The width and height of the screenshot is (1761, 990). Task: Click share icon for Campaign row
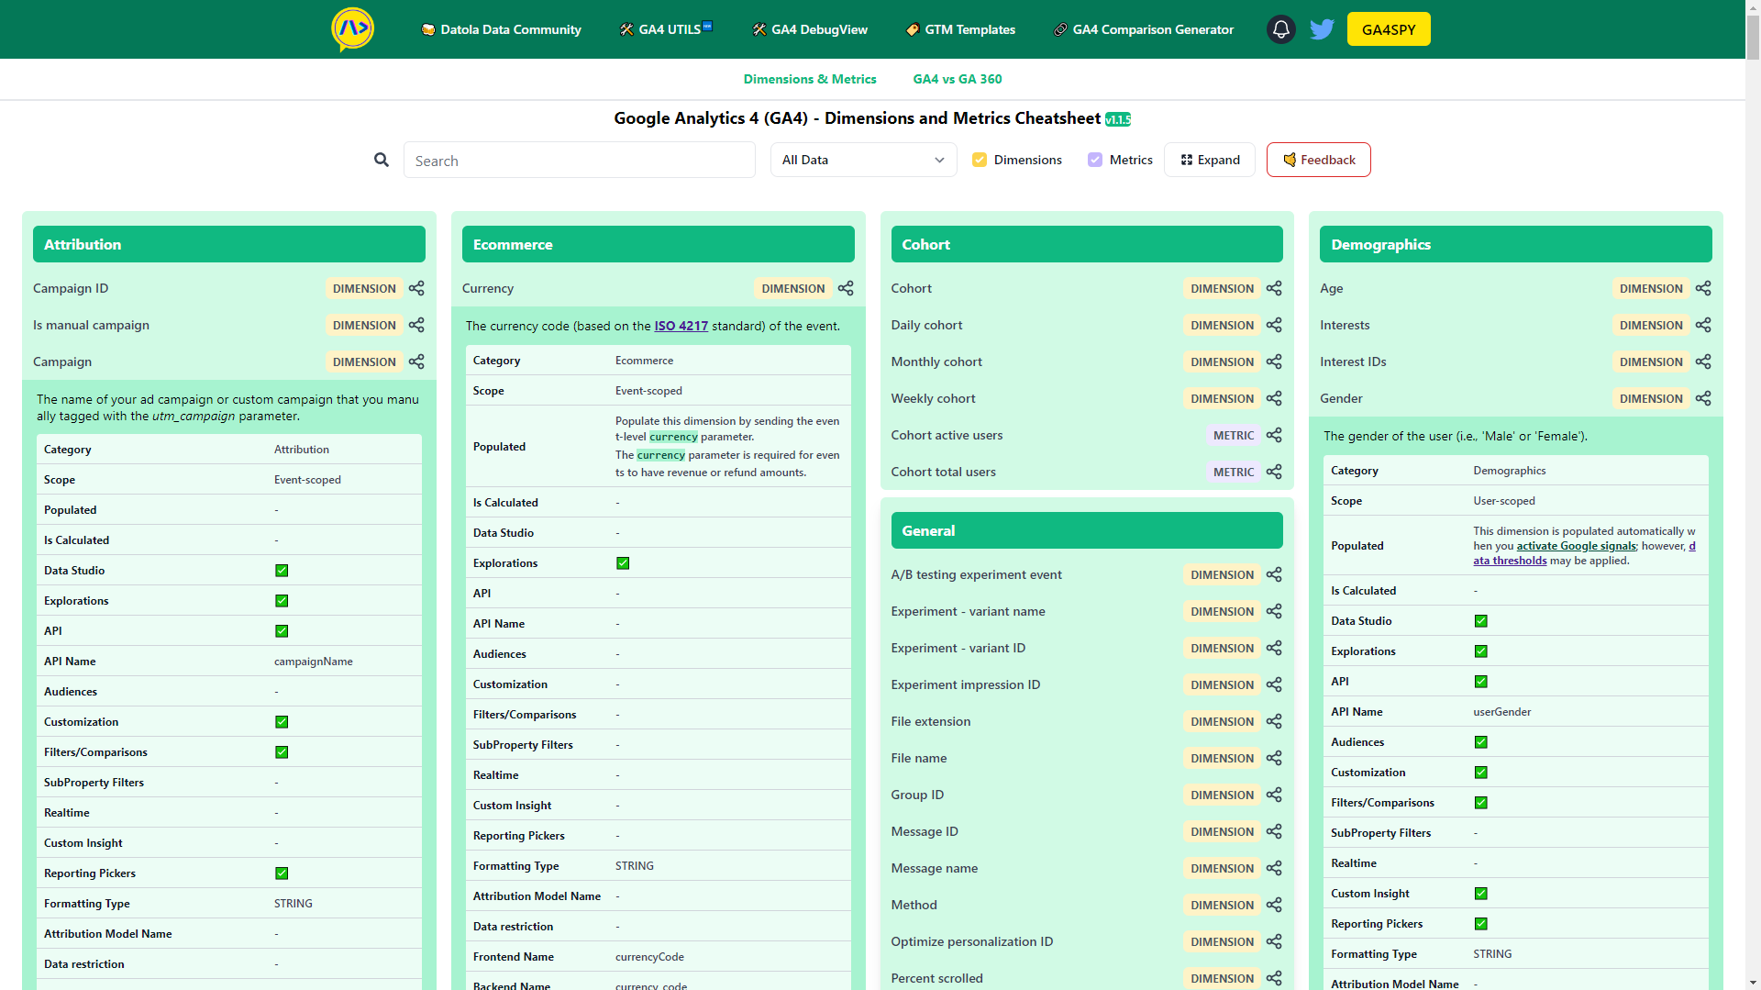(x=416, y=362)
